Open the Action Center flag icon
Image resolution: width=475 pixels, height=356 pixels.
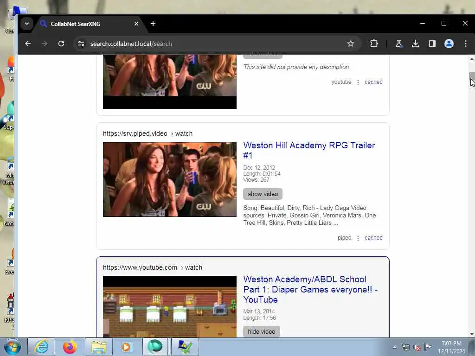(x=428, y=347)
